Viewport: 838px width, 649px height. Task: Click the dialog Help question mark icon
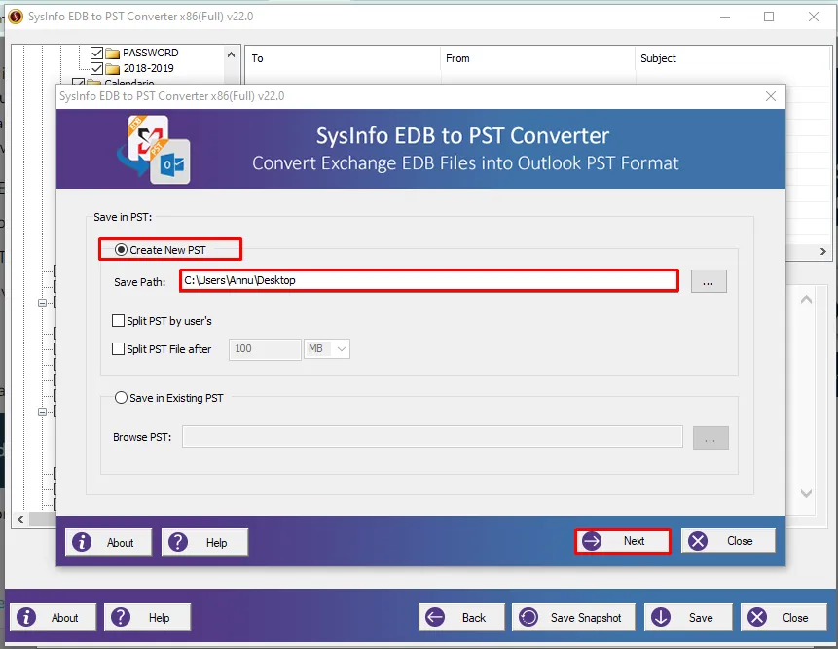[178, 542]
